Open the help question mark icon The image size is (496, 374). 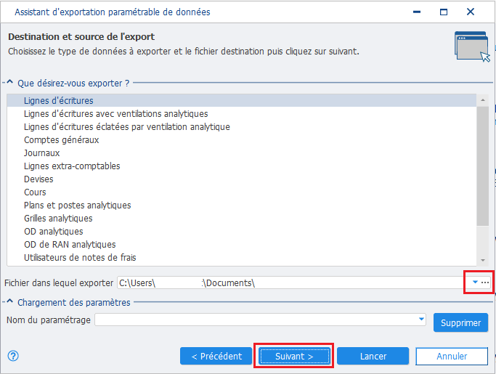click(13, 356)
